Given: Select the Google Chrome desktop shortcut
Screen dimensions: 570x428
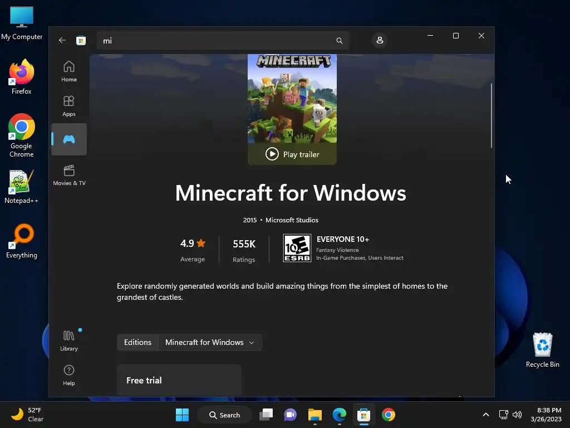Looking at the screenshot, I should [x=22, y=135].
